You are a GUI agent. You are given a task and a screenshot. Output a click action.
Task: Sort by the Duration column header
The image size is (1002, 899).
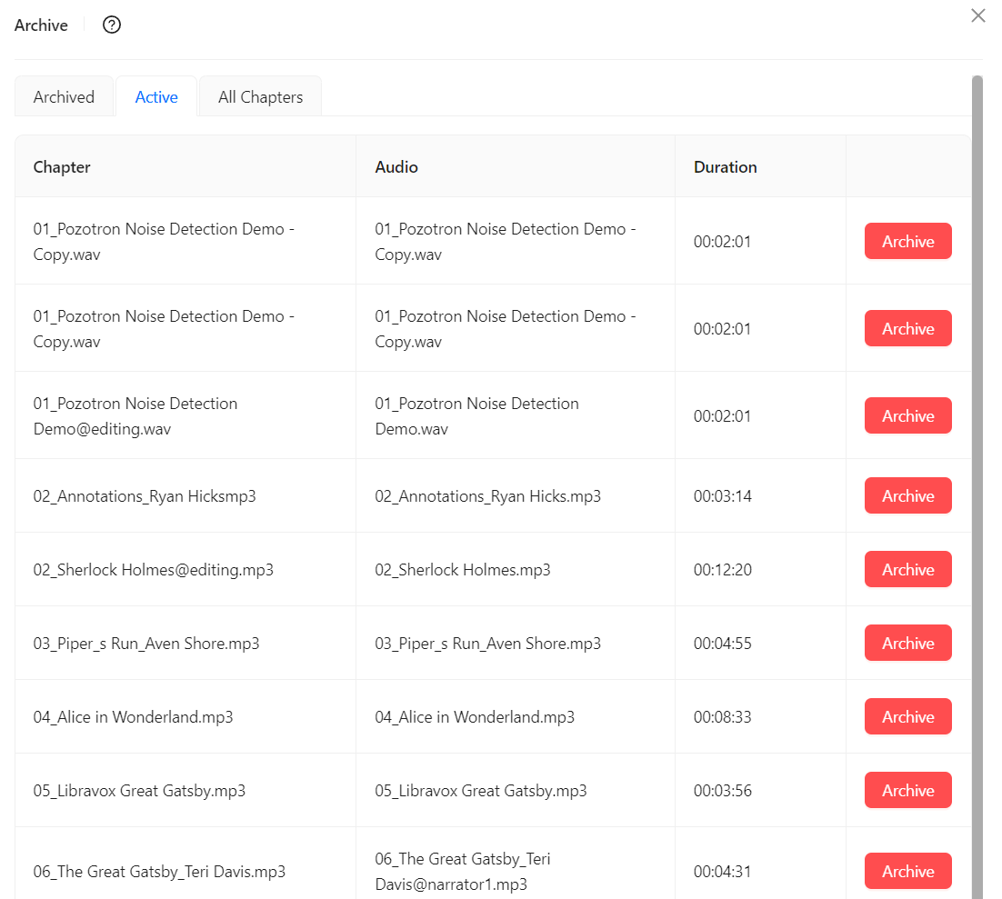point(725,166)
